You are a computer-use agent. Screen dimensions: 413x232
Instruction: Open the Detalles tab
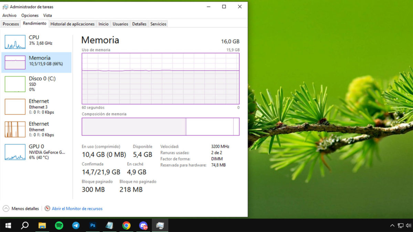tap(139, 24)
